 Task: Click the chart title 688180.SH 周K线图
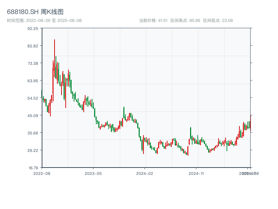pyautogui.click(x=35, y=12)
